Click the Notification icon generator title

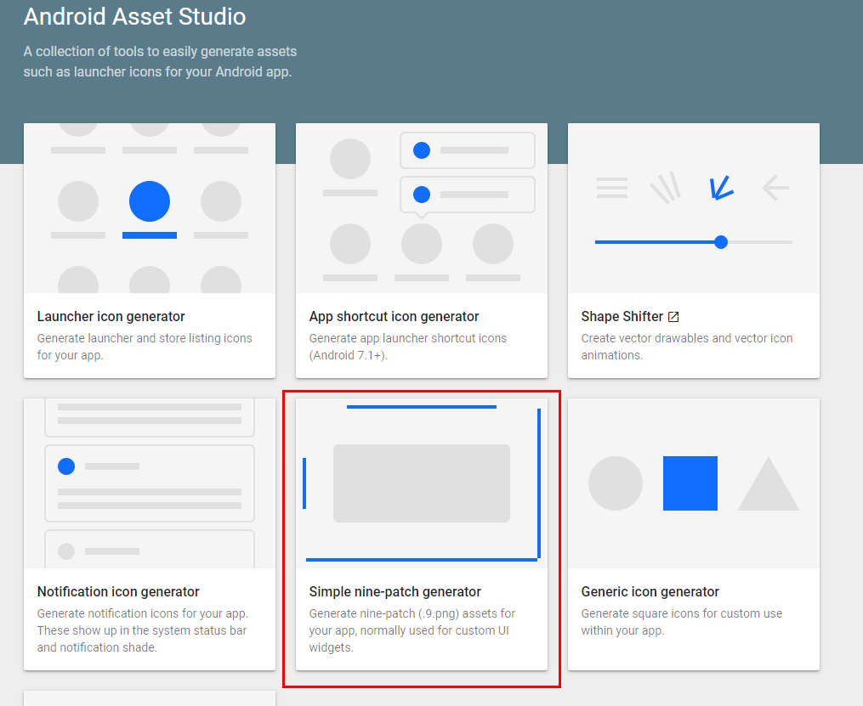[118, 591]
